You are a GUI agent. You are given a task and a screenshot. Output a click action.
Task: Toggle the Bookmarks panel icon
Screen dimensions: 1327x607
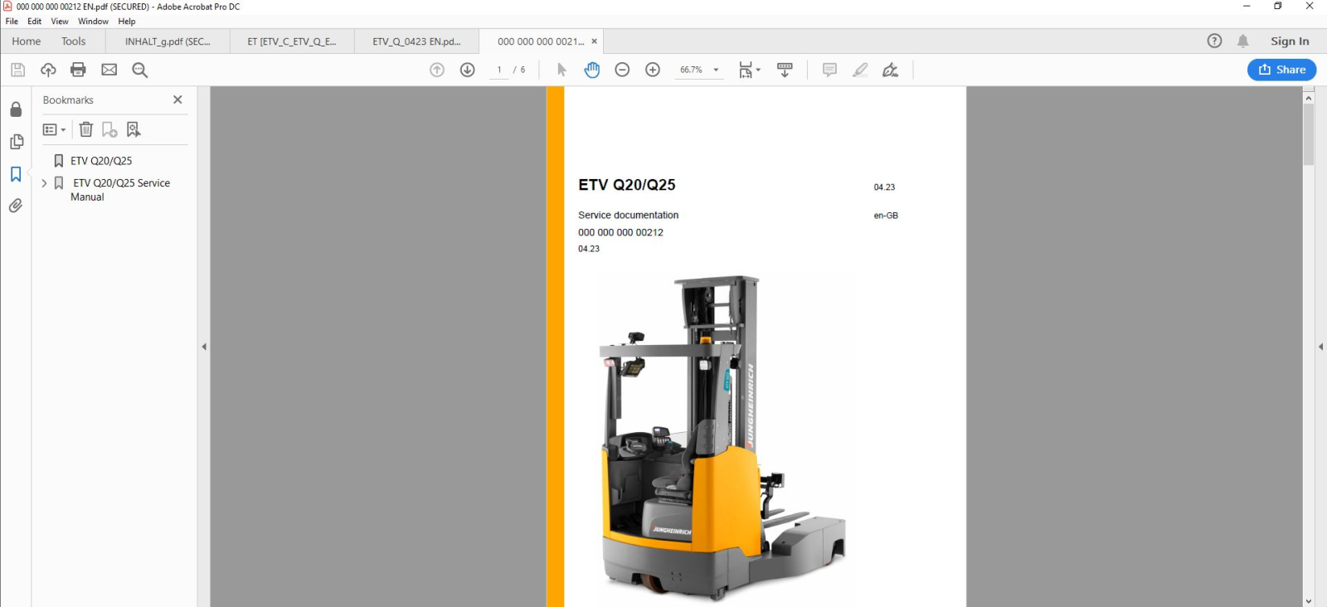point(16,174)
